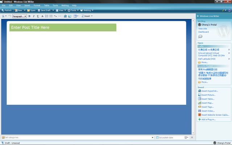The height and width of the screenshot is (145, 232).
Task: Toggle underline formatting
Action: coord(38,16)
